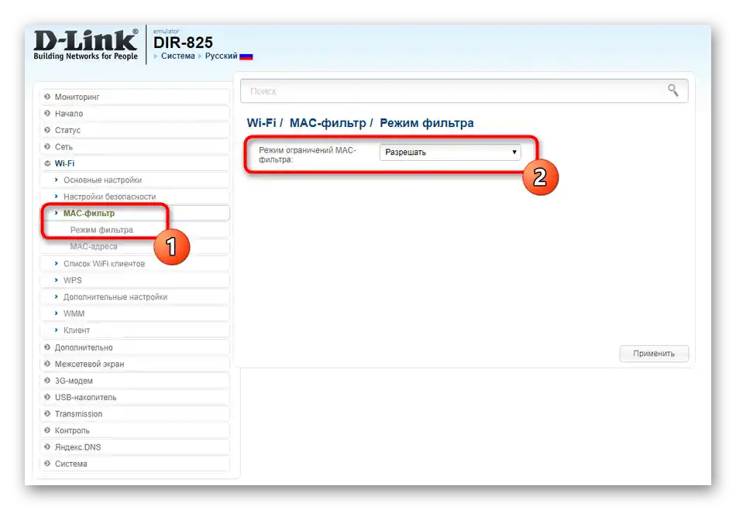Click the bullet icon beside Мониторинг

pyautogui.click(x=47, y=97)
